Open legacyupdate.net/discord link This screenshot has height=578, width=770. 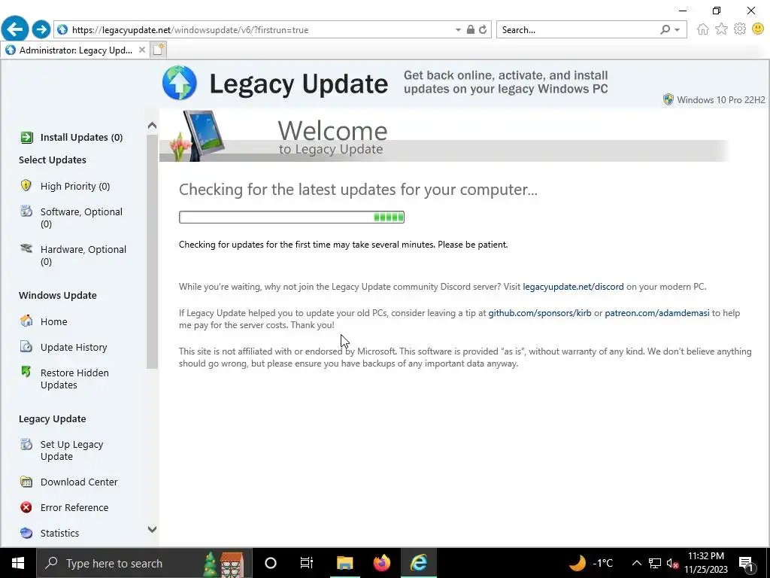(573, 287)
